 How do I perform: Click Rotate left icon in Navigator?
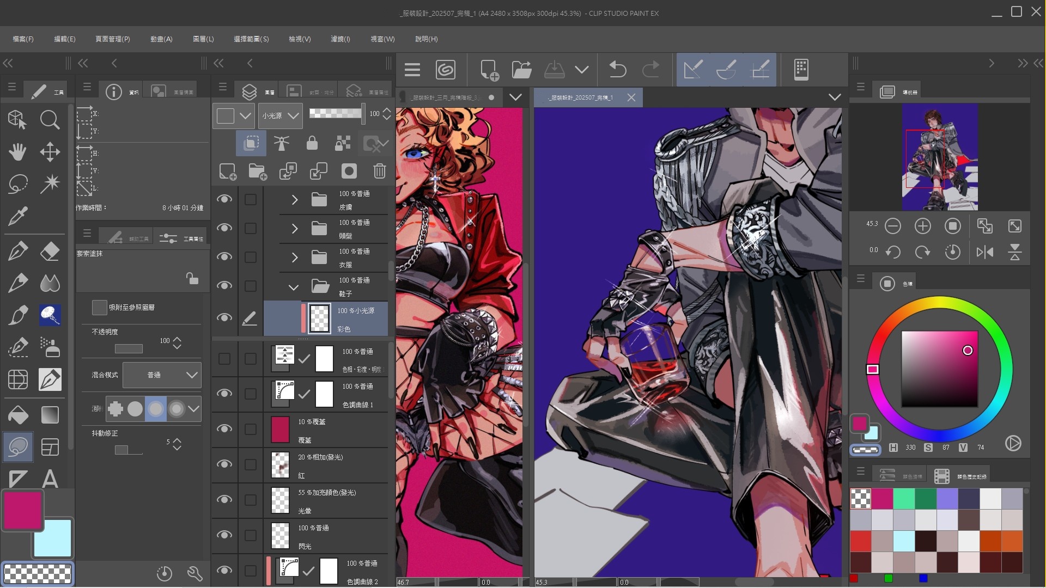[892, 252]
